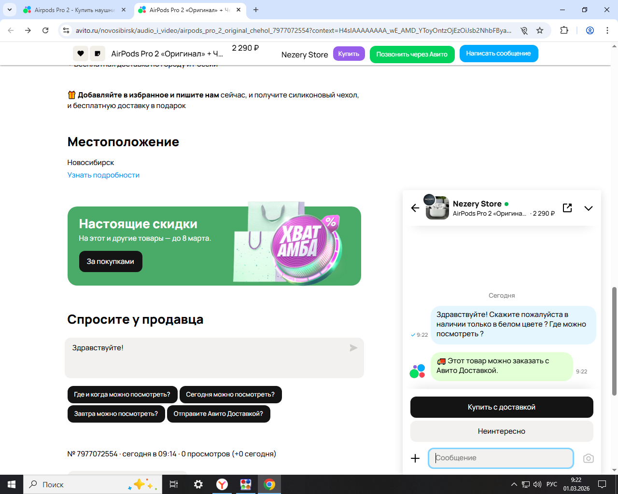The width and height of the screenshot is (618, 494).
Task: Attach a file with the plus icon
Action: [415, 458]
